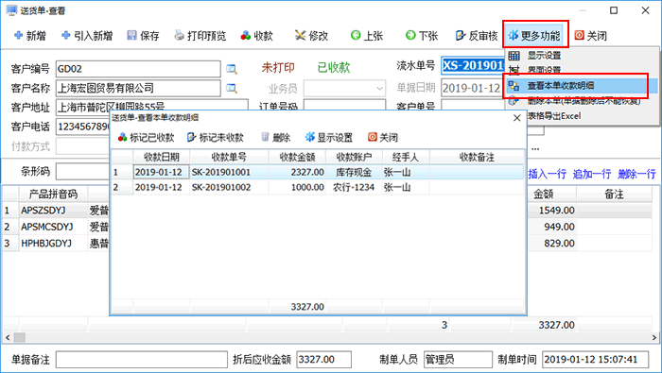Maximize the 送货单-查看 window
662x373 pixels.
614,10
